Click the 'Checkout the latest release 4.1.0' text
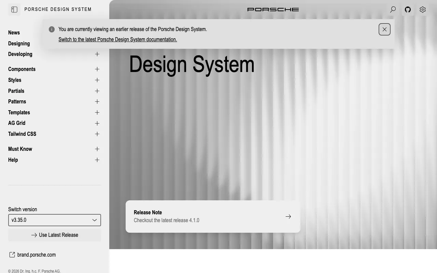The width and height of the screenshot is (437, 273). (x=167, y=220)
